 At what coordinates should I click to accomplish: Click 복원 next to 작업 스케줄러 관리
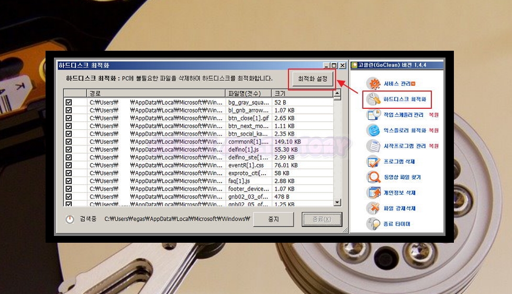[433, 115]
